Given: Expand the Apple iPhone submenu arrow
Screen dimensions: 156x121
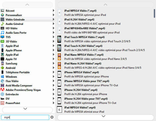Looking at the screenshot, I should (x=54, y=50).
